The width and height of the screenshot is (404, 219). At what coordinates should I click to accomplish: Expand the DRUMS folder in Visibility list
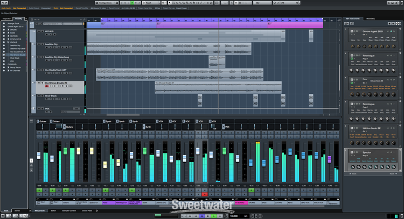8,30
